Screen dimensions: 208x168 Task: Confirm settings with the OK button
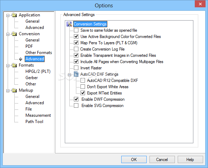134,159
